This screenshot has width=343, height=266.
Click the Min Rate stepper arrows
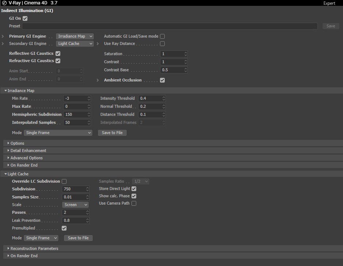click(89, 98)
